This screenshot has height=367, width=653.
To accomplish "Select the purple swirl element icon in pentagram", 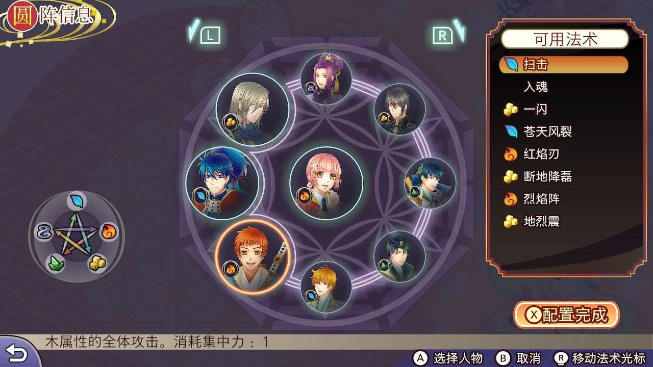I will 44,232.
